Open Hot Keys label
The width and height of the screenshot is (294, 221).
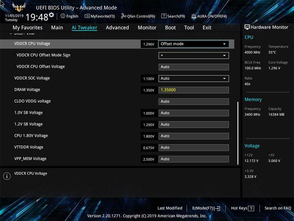click(239, 208)
